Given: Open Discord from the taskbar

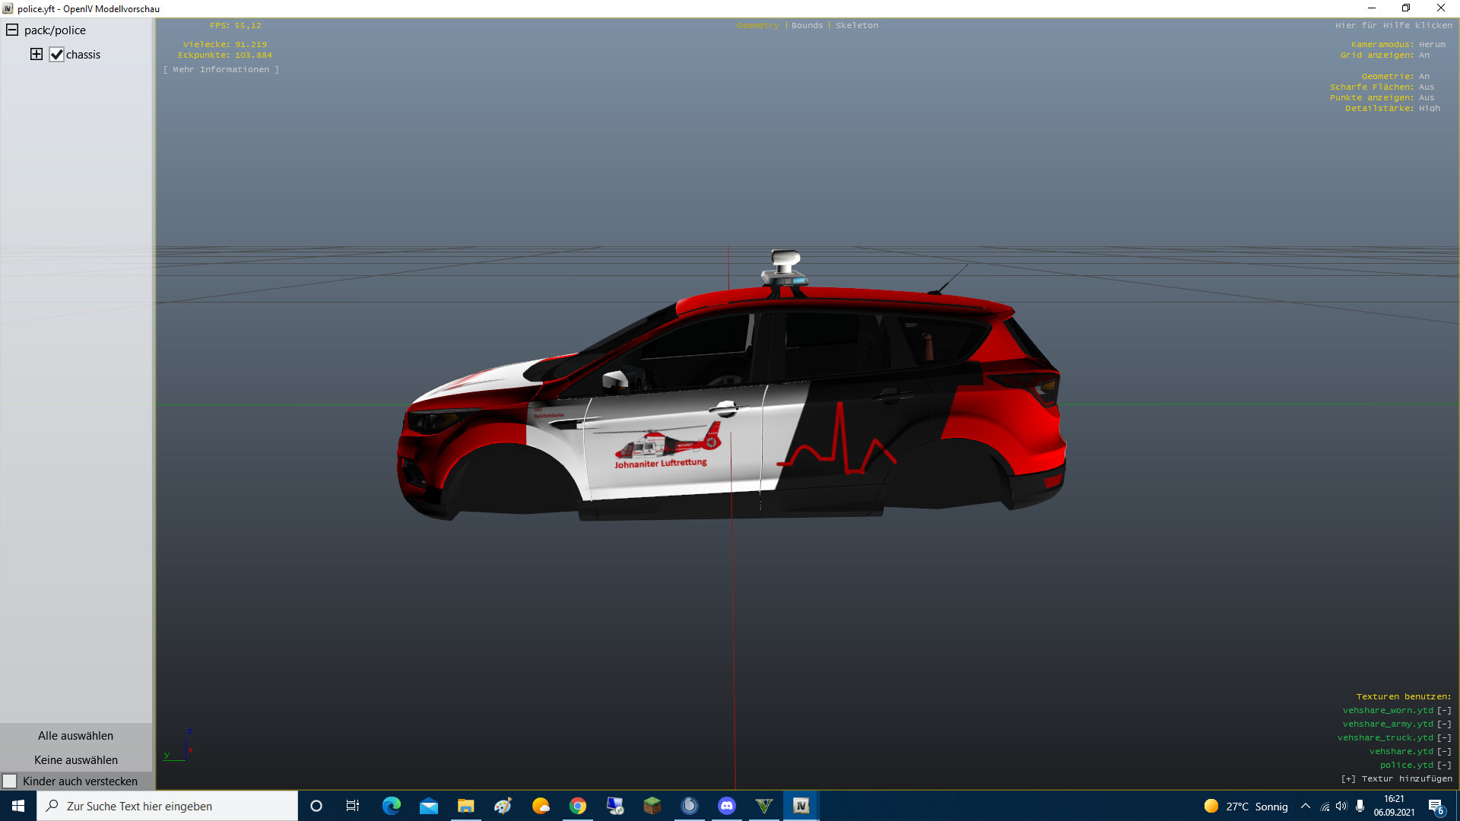Looking at the screenshot, I should coord(727,806).
